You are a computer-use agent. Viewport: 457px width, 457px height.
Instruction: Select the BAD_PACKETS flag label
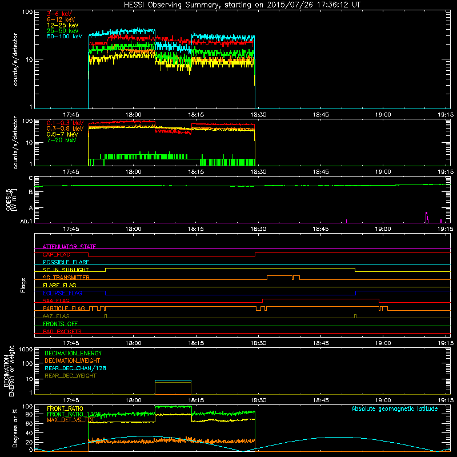click(62, 331)
